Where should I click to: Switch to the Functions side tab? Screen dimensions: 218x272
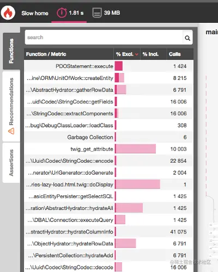click(x=11, y=51)
